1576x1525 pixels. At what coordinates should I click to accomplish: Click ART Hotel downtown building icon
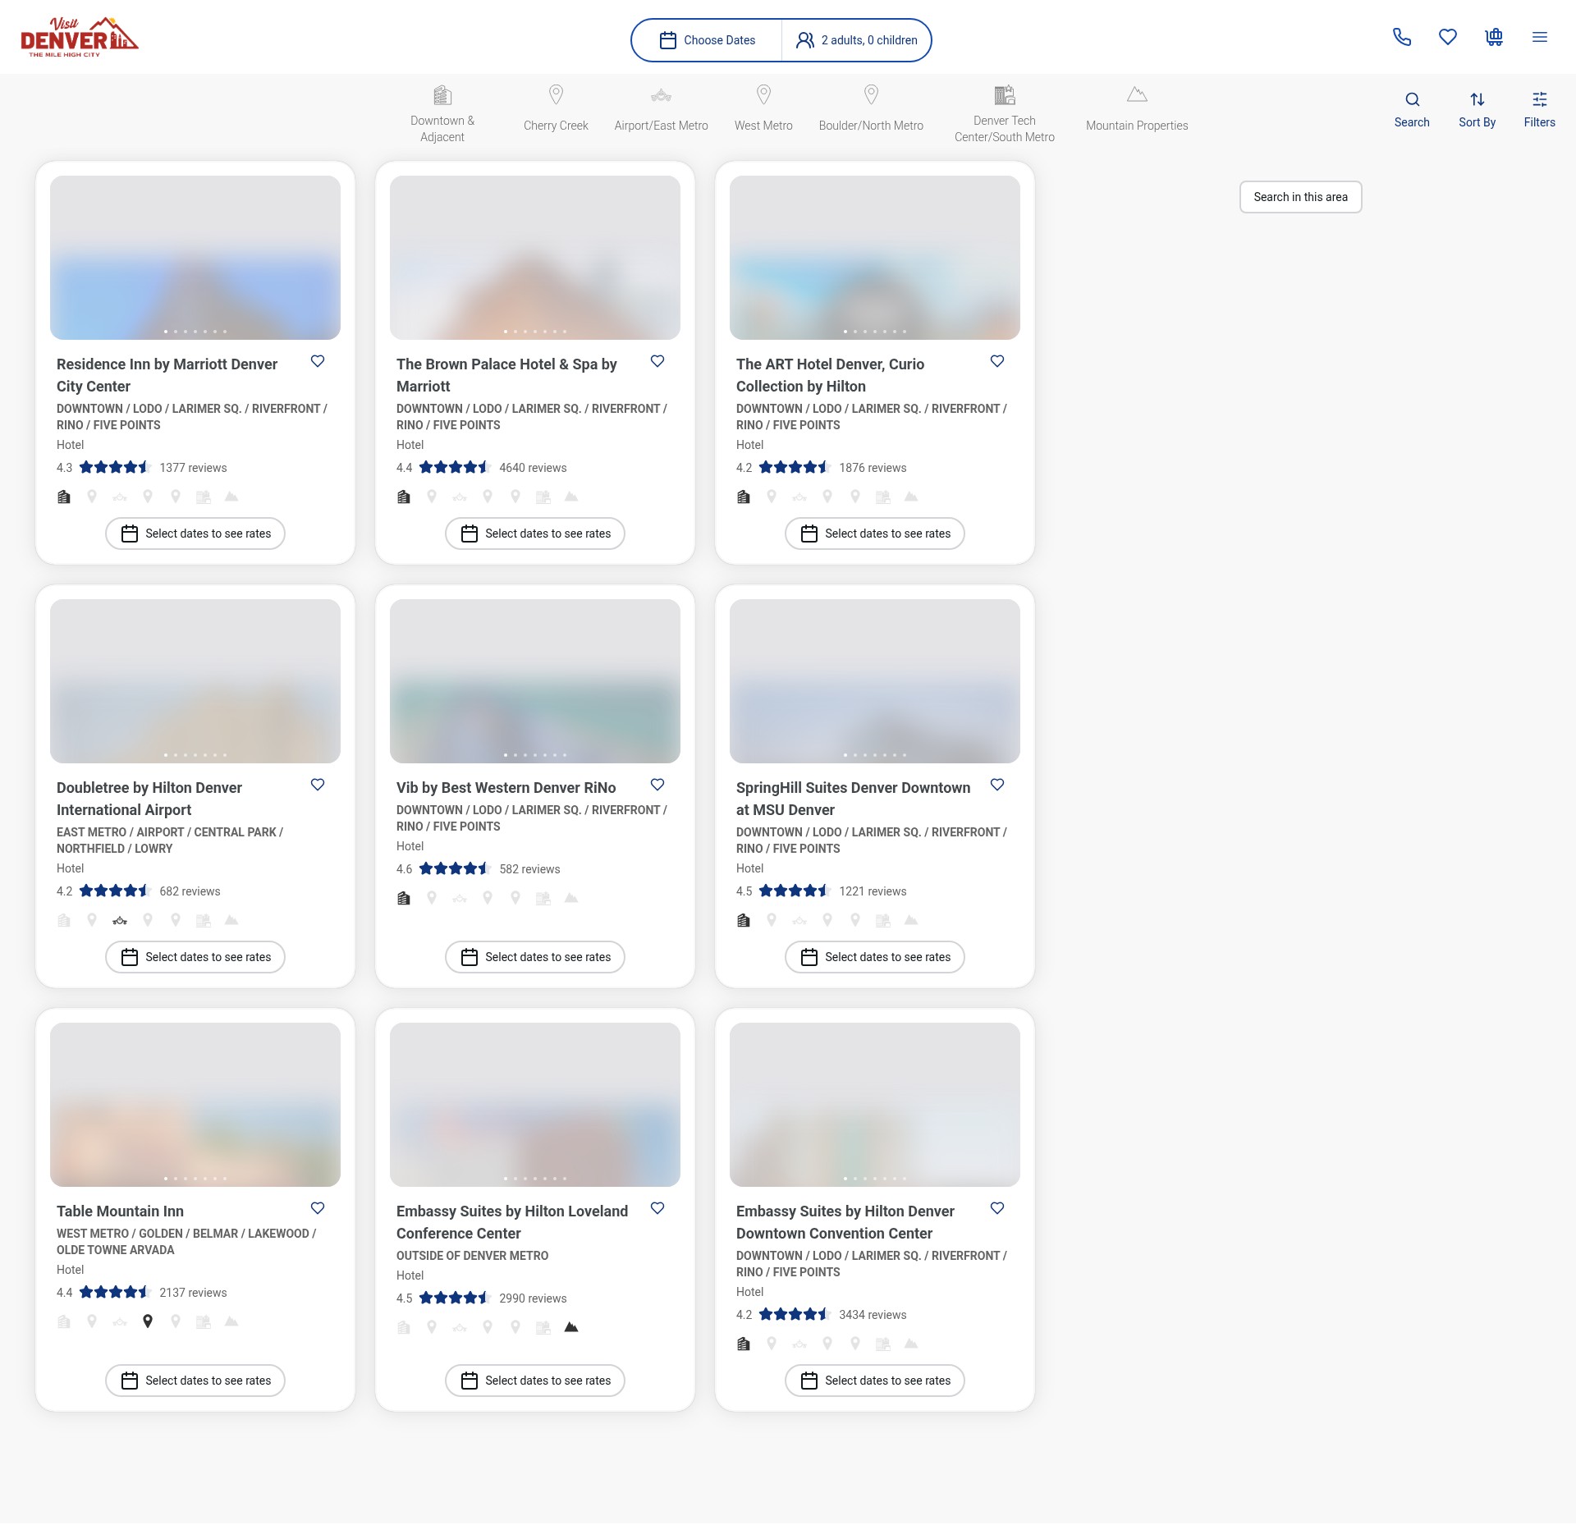pos(744,497)
